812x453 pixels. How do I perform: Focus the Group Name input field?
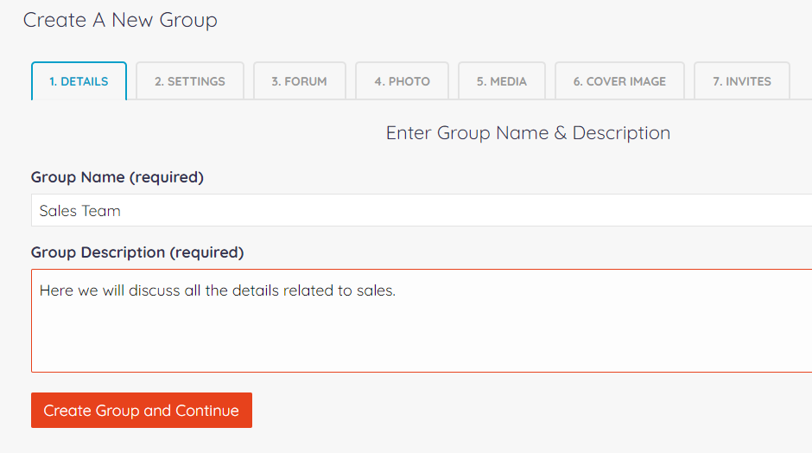(422, 210)
